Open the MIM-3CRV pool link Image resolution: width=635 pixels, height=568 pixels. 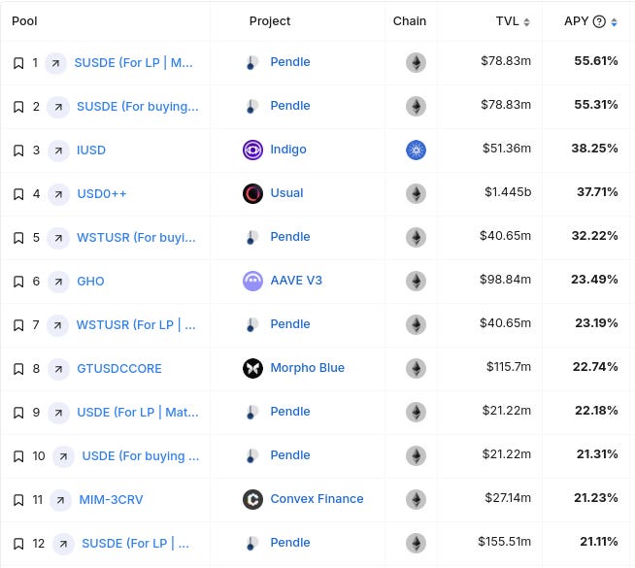tap(111, 500)
